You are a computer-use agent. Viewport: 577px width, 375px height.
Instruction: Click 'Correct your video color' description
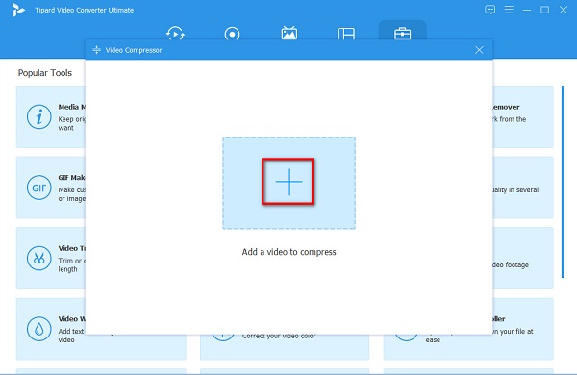[x=279, y=336]
